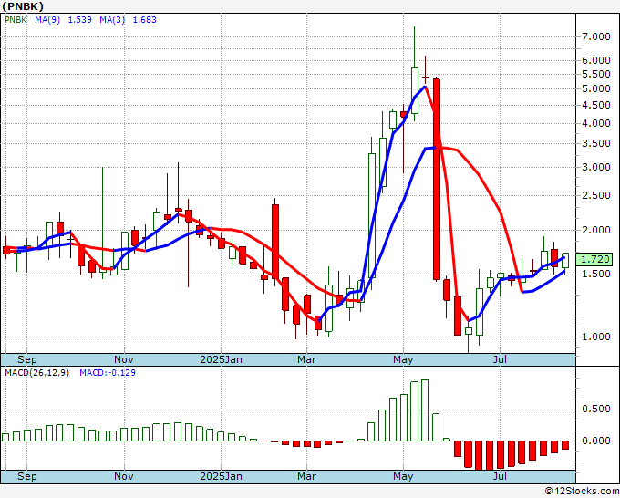Click Sep on the MACD panel time axis
This screenshot has height=498, width=620.
point(26,476)
